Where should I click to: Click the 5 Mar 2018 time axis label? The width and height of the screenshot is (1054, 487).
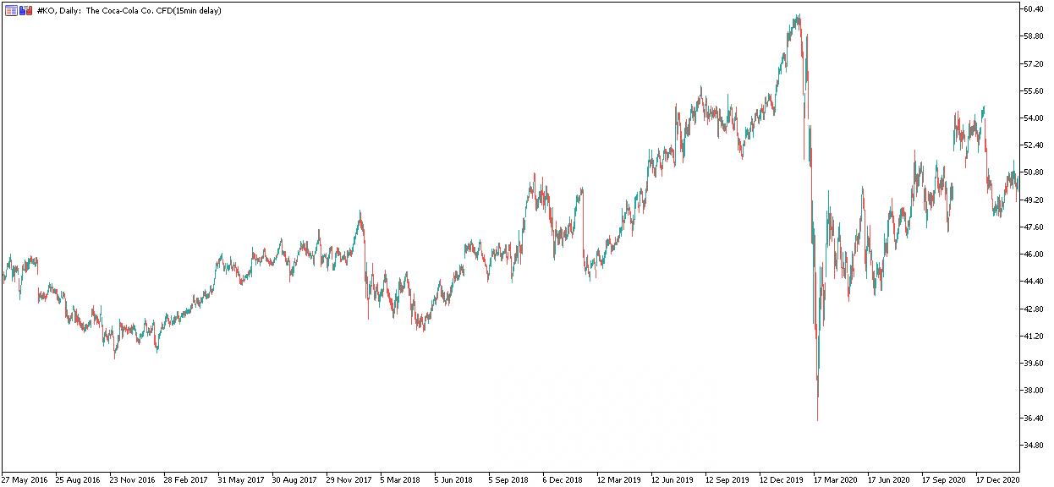pyautogui.click(x=401, y=479)
